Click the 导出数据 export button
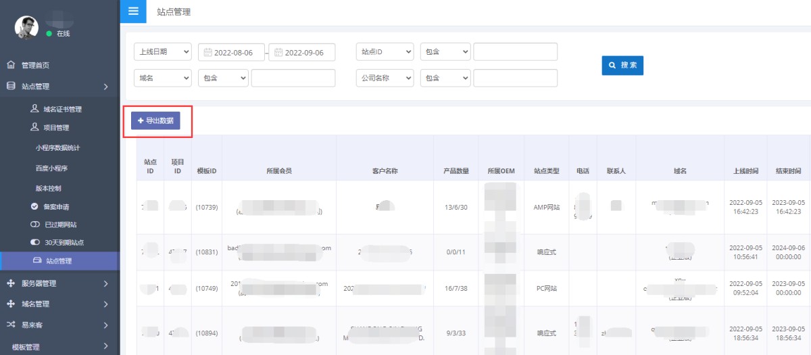 pos(155,121)
